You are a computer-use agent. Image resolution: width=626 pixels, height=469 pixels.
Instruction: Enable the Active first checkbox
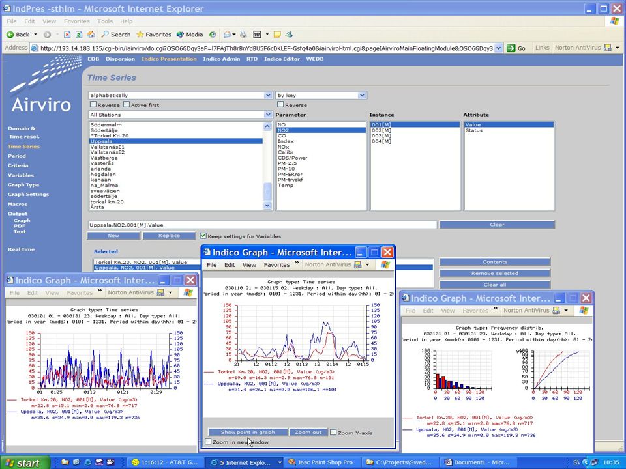click(126, 104)
